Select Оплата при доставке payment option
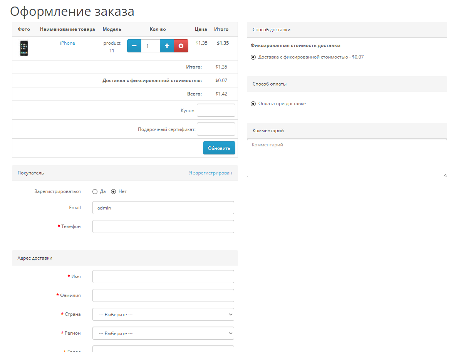 tap(253, 104)
